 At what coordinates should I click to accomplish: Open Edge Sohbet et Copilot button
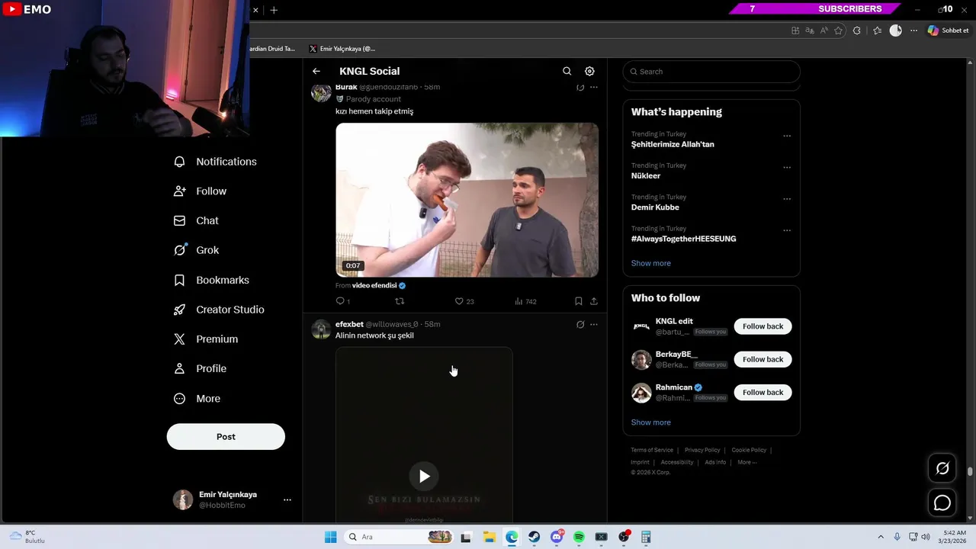(x=948, y=30)
